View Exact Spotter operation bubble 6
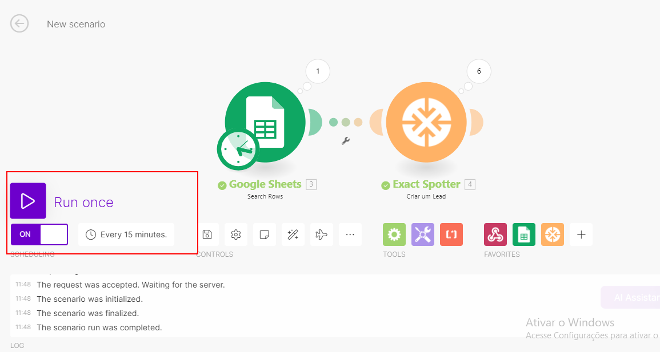 pos(479,71)
